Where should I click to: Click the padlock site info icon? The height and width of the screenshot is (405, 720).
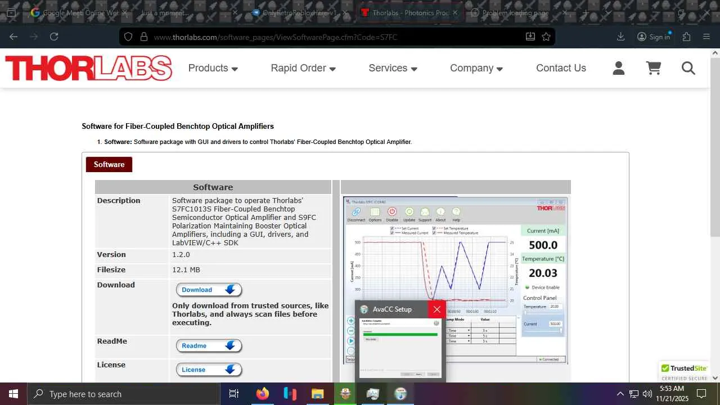143,37
